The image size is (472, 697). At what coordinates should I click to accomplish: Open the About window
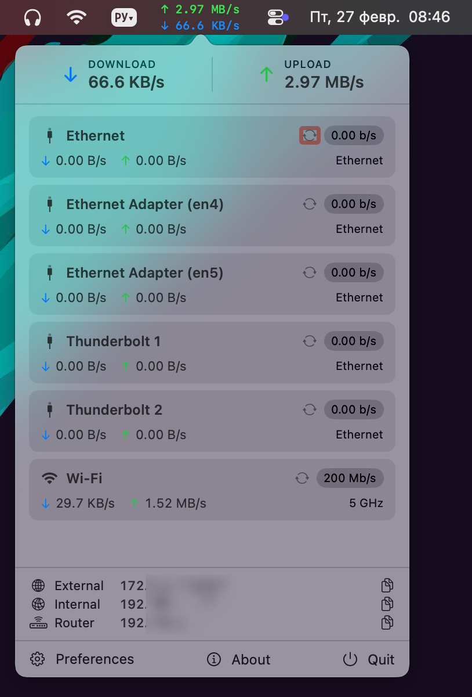[x=239, y=659]
